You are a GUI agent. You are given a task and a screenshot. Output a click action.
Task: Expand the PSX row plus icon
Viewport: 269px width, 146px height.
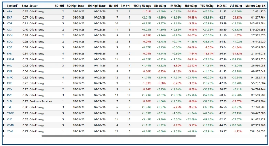click(3, 95)
